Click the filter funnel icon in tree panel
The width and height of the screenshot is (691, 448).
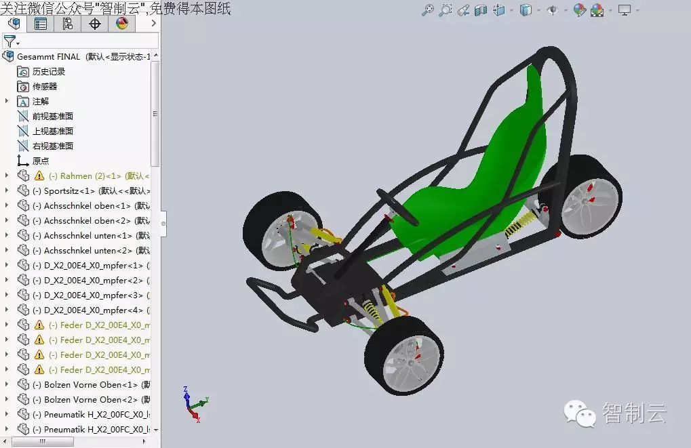pos(9,41)
